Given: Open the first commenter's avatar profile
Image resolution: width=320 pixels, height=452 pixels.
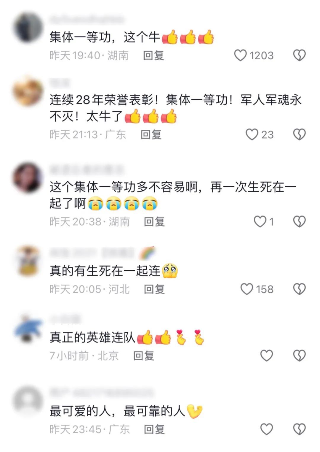Looking at the screenshot, I should (x=28, y=28).
